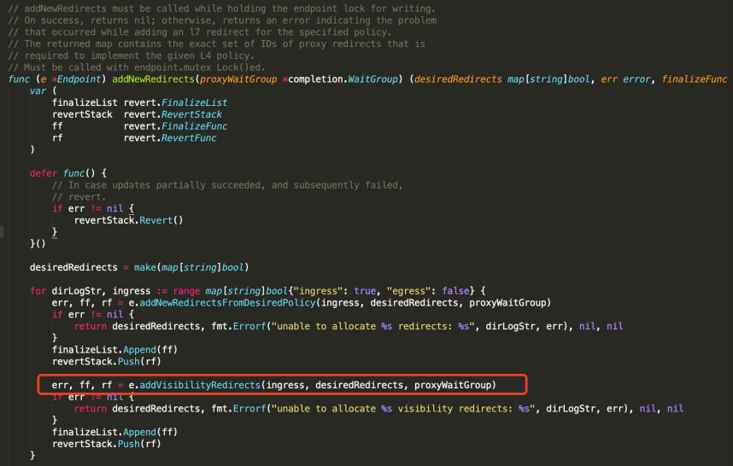Click the comment 'In case updates partially succeeded'
The image size is (733, 466).
227,185
